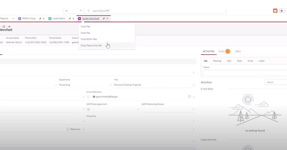This screenshot has height=150, width=287.
Task: Click the search magnifier icon
Action: point(89,11)
